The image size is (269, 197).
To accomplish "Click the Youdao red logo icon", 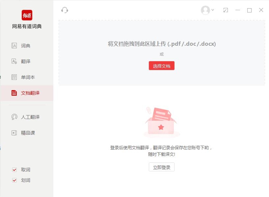I will tap(27, 15).
